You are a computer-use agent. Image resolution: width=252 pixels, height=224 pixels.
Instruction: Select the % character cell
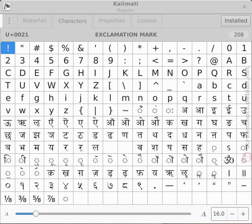click(66, 48)
